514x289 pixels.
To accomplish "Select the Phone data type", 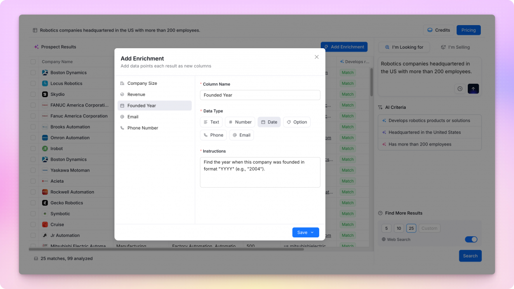I will pos(213,135).
